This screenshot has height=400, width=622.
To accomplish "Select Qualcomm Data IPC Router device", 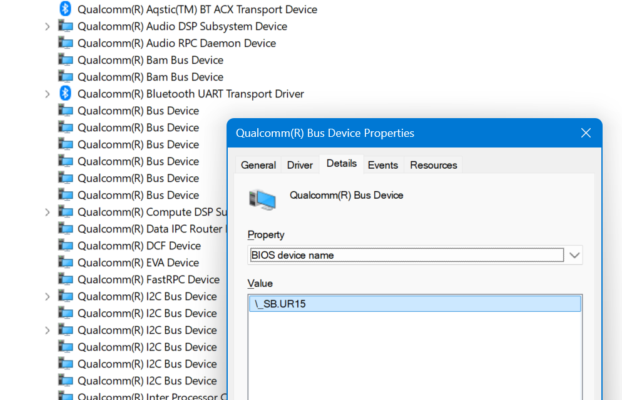I will click(142, 229).
